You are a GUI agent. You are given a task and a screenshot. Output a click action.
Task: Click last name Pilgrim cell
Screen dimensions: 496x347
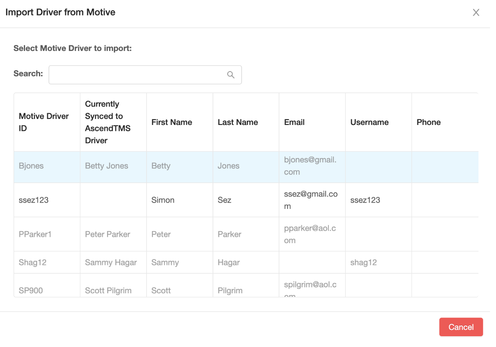(246, 286)
